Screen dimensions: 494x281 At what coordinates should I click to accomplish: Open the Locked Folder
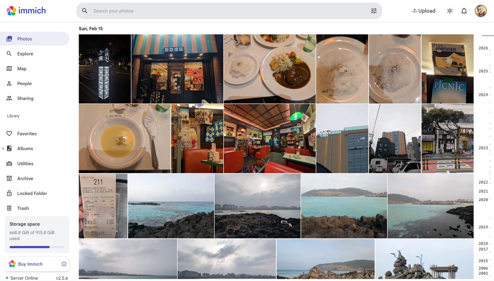pos(32,193)
